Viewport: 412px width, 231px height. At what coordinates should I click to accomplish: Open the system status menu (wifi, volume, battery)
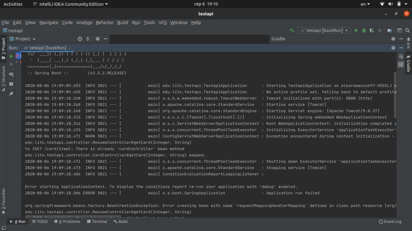(x=394, y=4)
